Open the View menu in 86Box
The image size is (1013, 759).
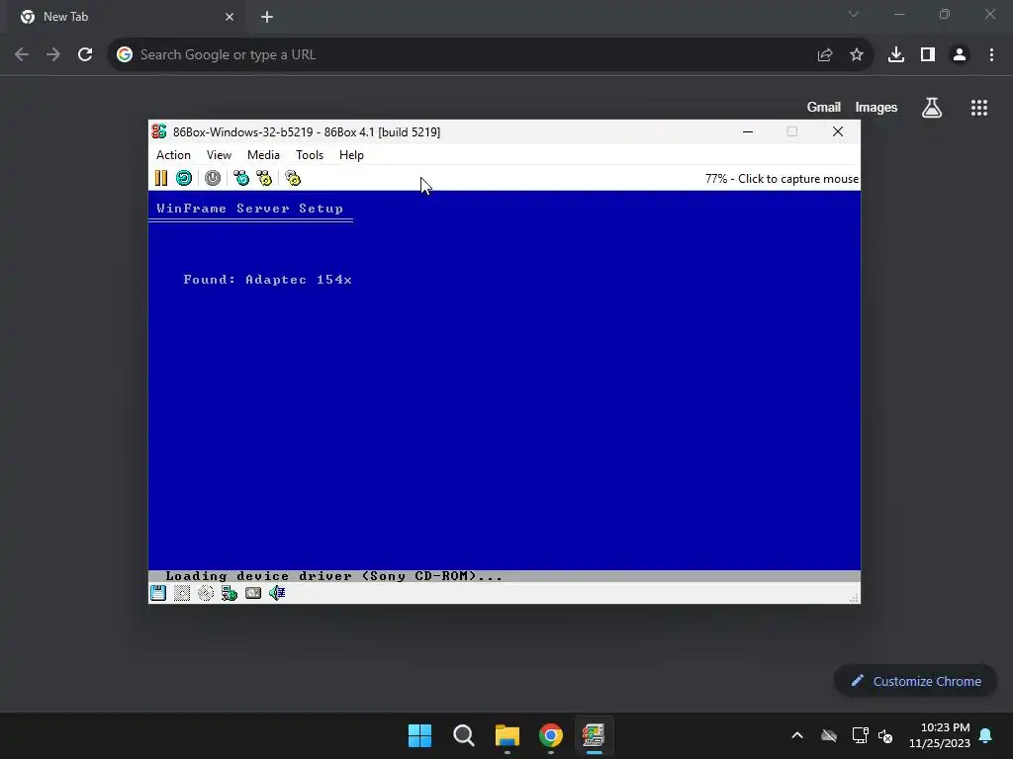(x=219, y=155)
